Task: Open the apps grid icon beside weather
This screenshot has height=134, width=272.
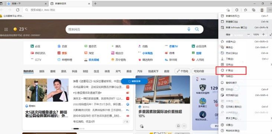Action: (6, 29)
